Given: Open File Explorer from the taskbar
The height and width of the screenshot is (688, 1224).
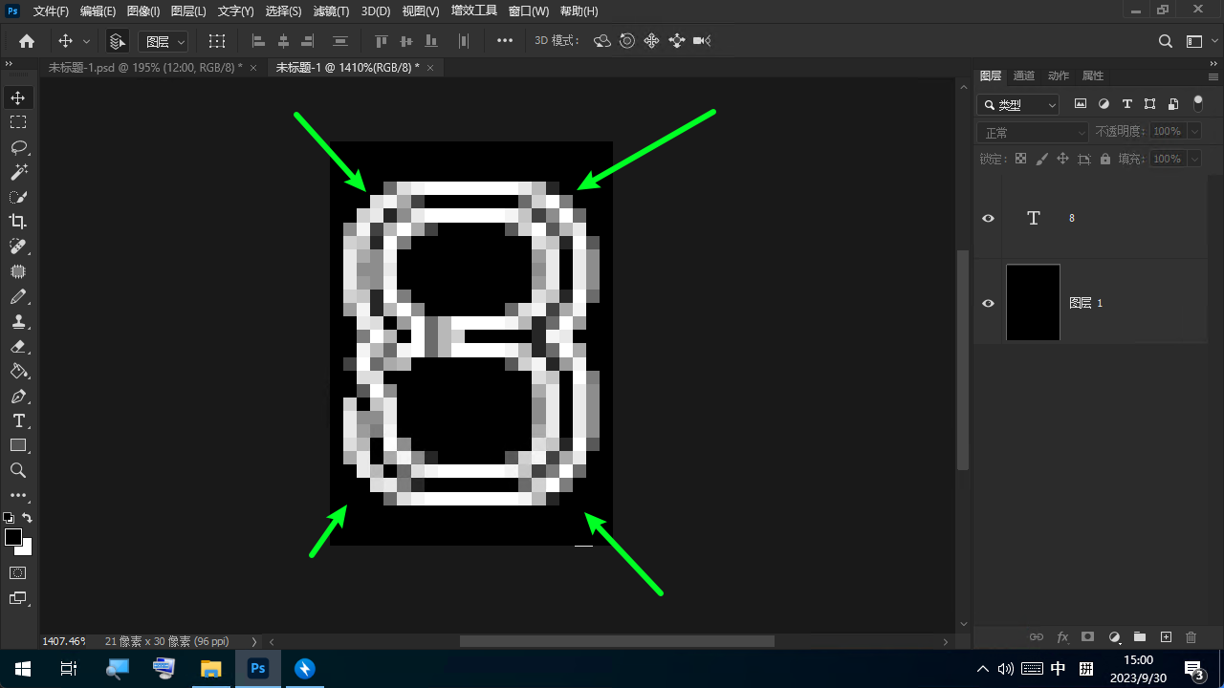Looking at the screenshot, I should 211,668.
